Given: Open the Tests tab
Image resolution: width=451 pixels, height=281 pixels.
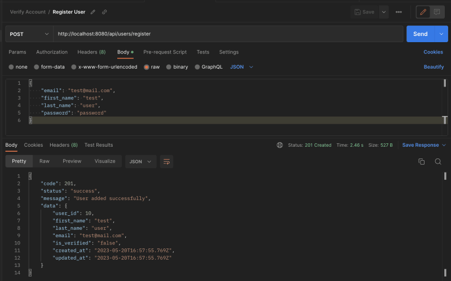Looking at the screenshot, I should point(203,52).
